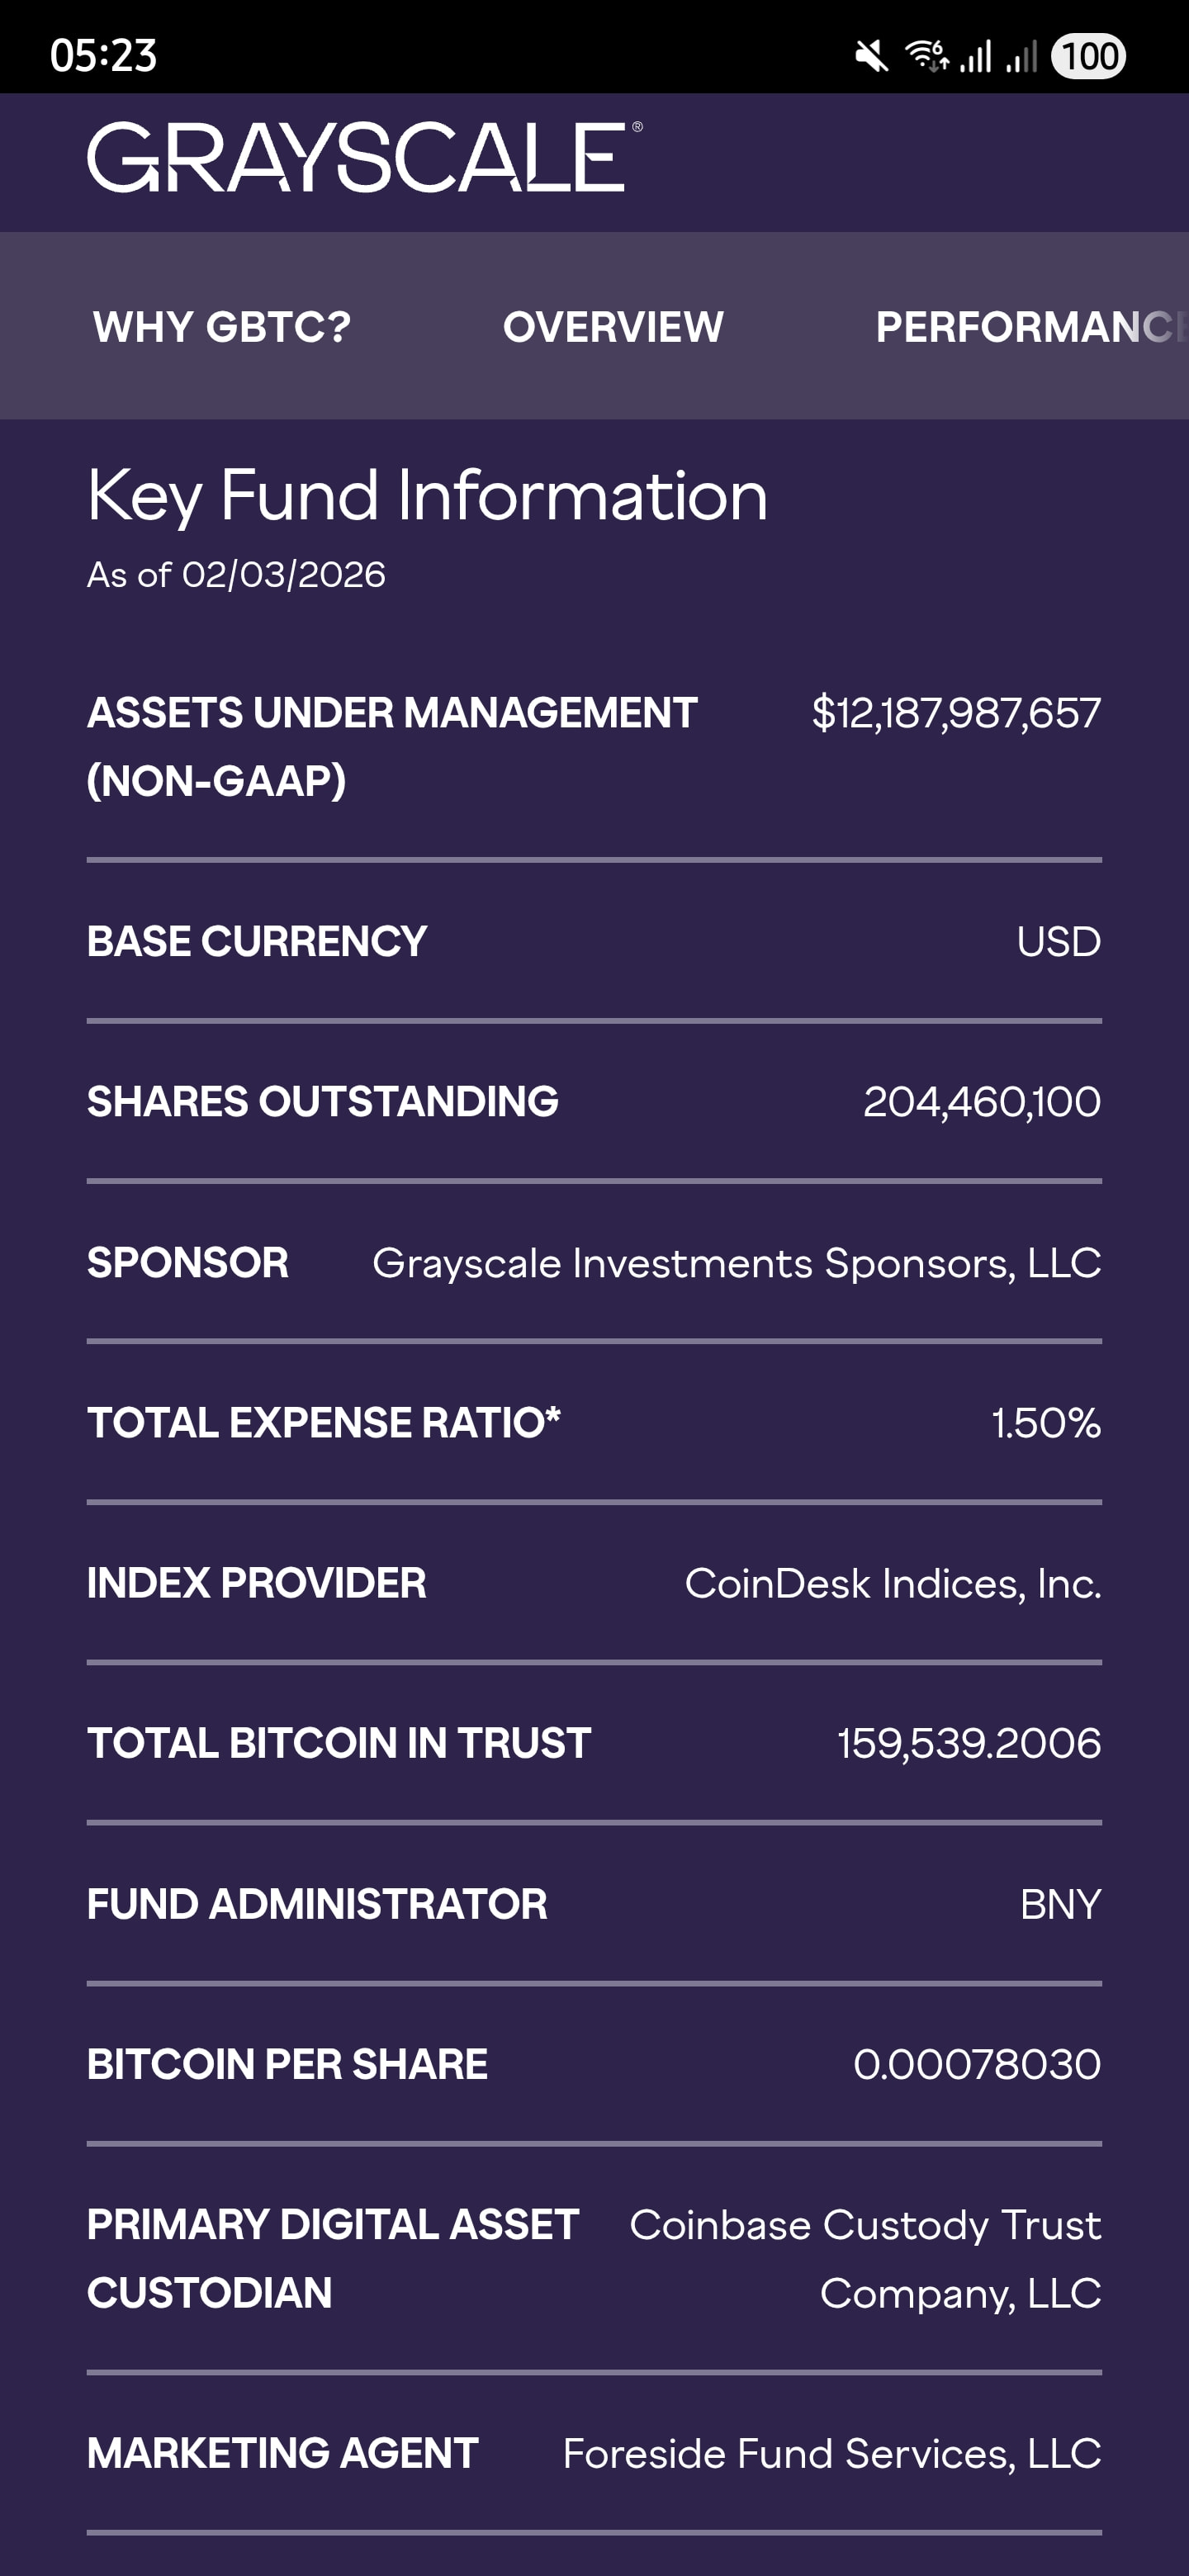The height and width of the screenshot is (2576, 1189).
Task: Select the Shares Outstanding number
Action: [981, 1102]
